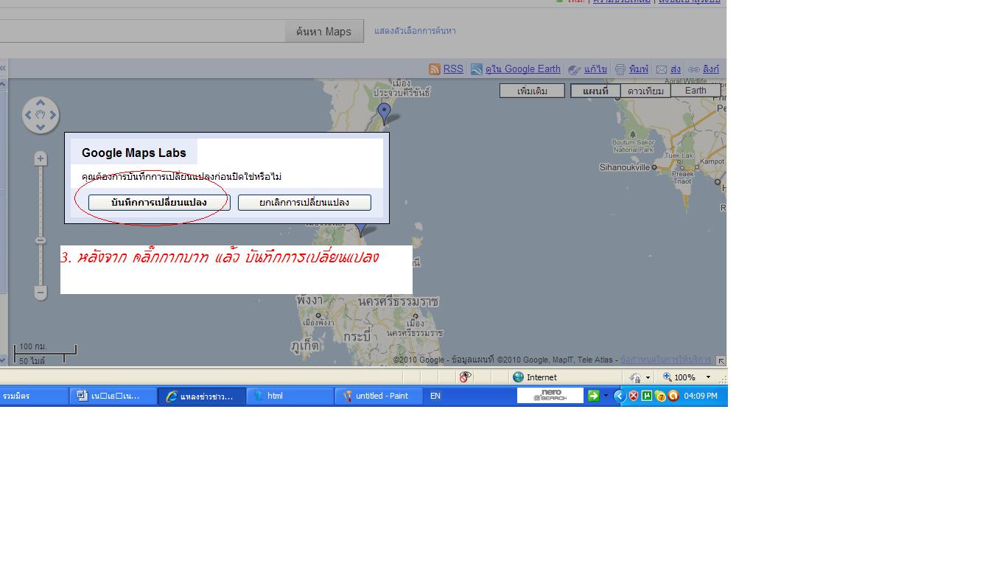
Task: Click the terms of service link below the map
Action: (x=665, y=360)
